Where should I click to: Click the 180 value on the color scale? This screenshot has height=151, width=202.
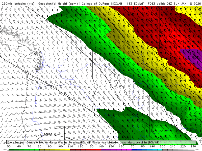click(x=142, y=146)
